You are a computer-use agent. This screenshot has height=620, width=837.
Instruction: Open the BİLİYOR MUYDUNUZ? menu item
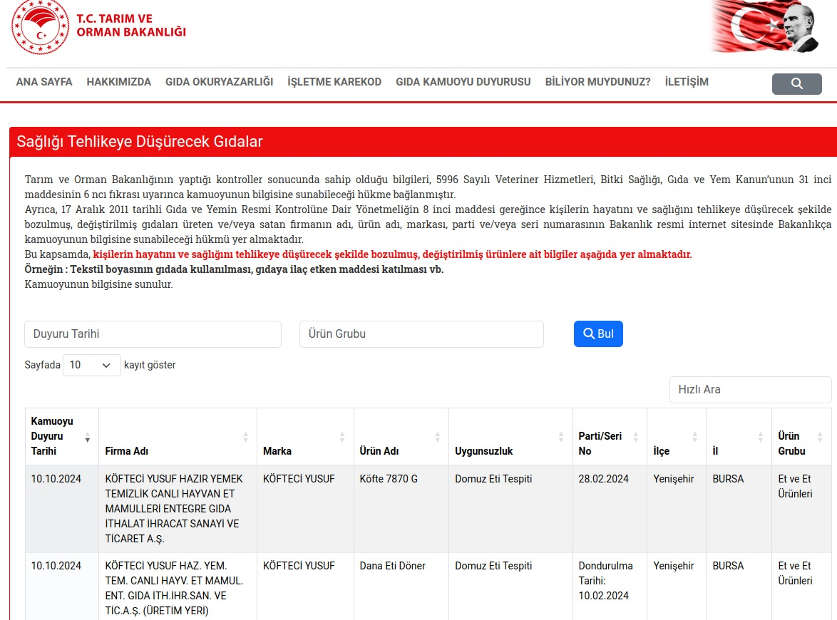pyautogui.click(x=597, y=82)
